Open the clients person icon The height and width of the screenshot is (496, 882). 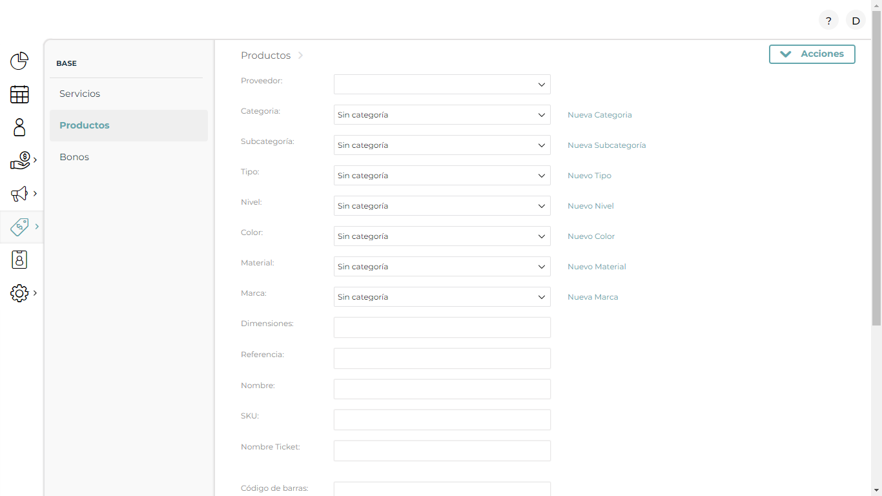(x=19, y=127)
